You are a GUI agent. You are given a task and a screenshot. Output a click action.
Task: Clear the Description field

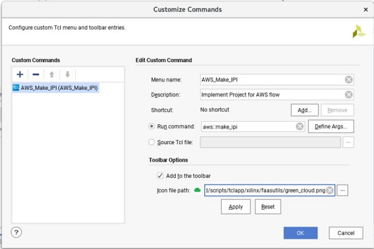[349, 94]
